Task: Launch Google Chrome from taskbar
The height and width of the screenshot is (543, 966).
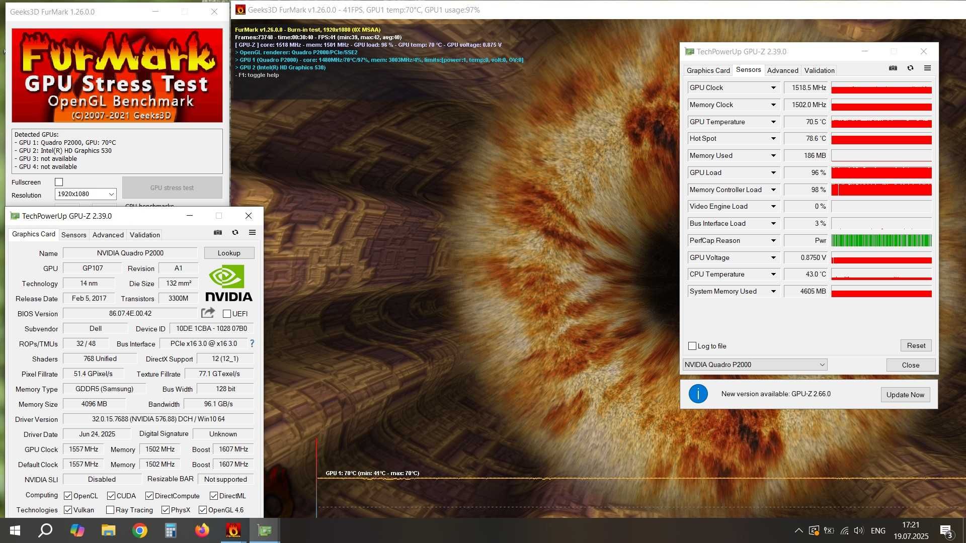Action: [140, 530]
